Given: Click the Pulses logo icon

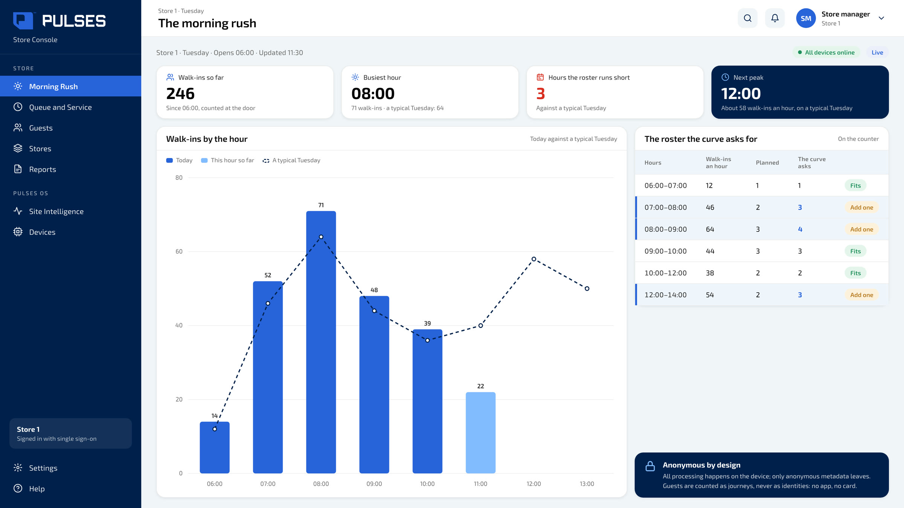Looking at the screenshot, I should click(23, 21).
